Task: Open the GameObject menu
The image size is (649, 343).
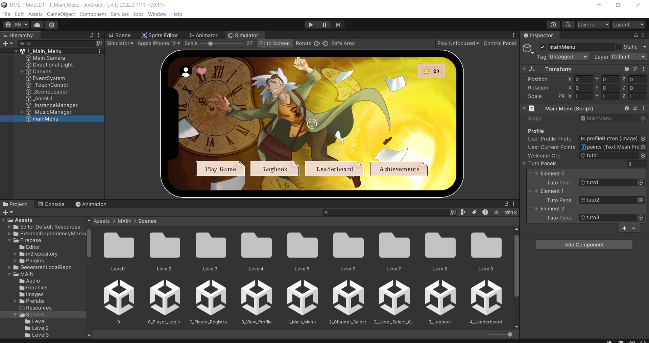Action: point(61,14)
